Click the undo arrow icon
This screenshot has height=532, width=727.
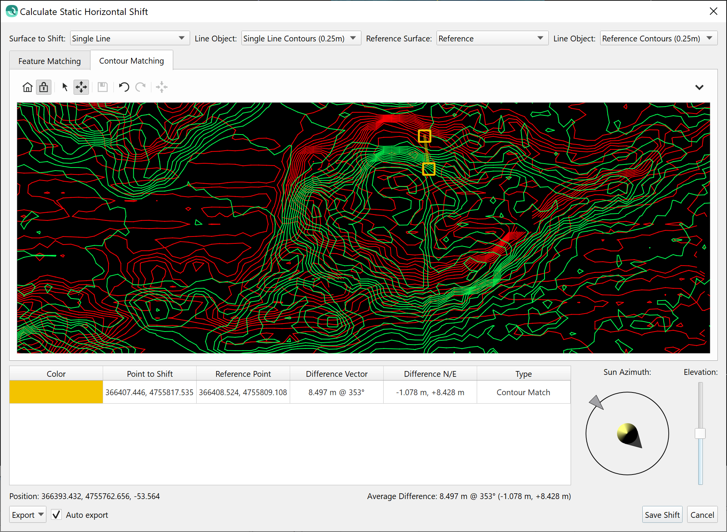[x=124, y=87]
